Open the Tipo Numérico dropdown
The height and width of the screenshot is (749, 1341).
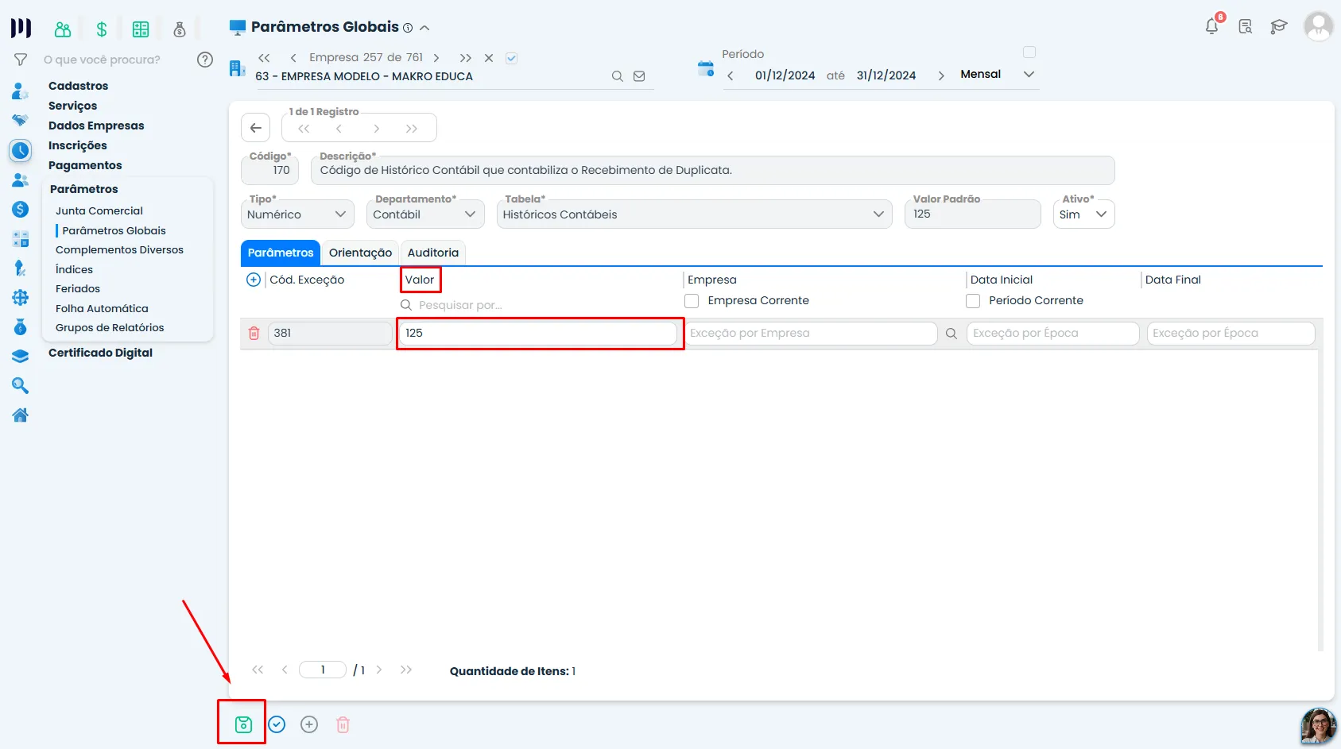(x=297, y=214)
